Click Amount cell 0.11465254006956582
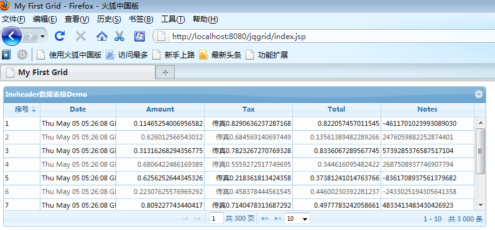This screenshot has width=495, height=230. pos(160,123)
